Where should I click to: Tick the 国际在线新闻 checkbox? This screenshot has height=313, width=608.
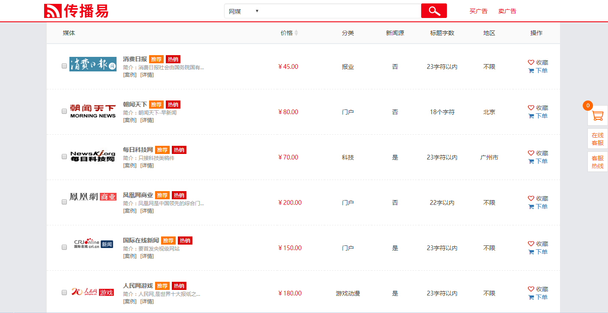pos(64,247)
